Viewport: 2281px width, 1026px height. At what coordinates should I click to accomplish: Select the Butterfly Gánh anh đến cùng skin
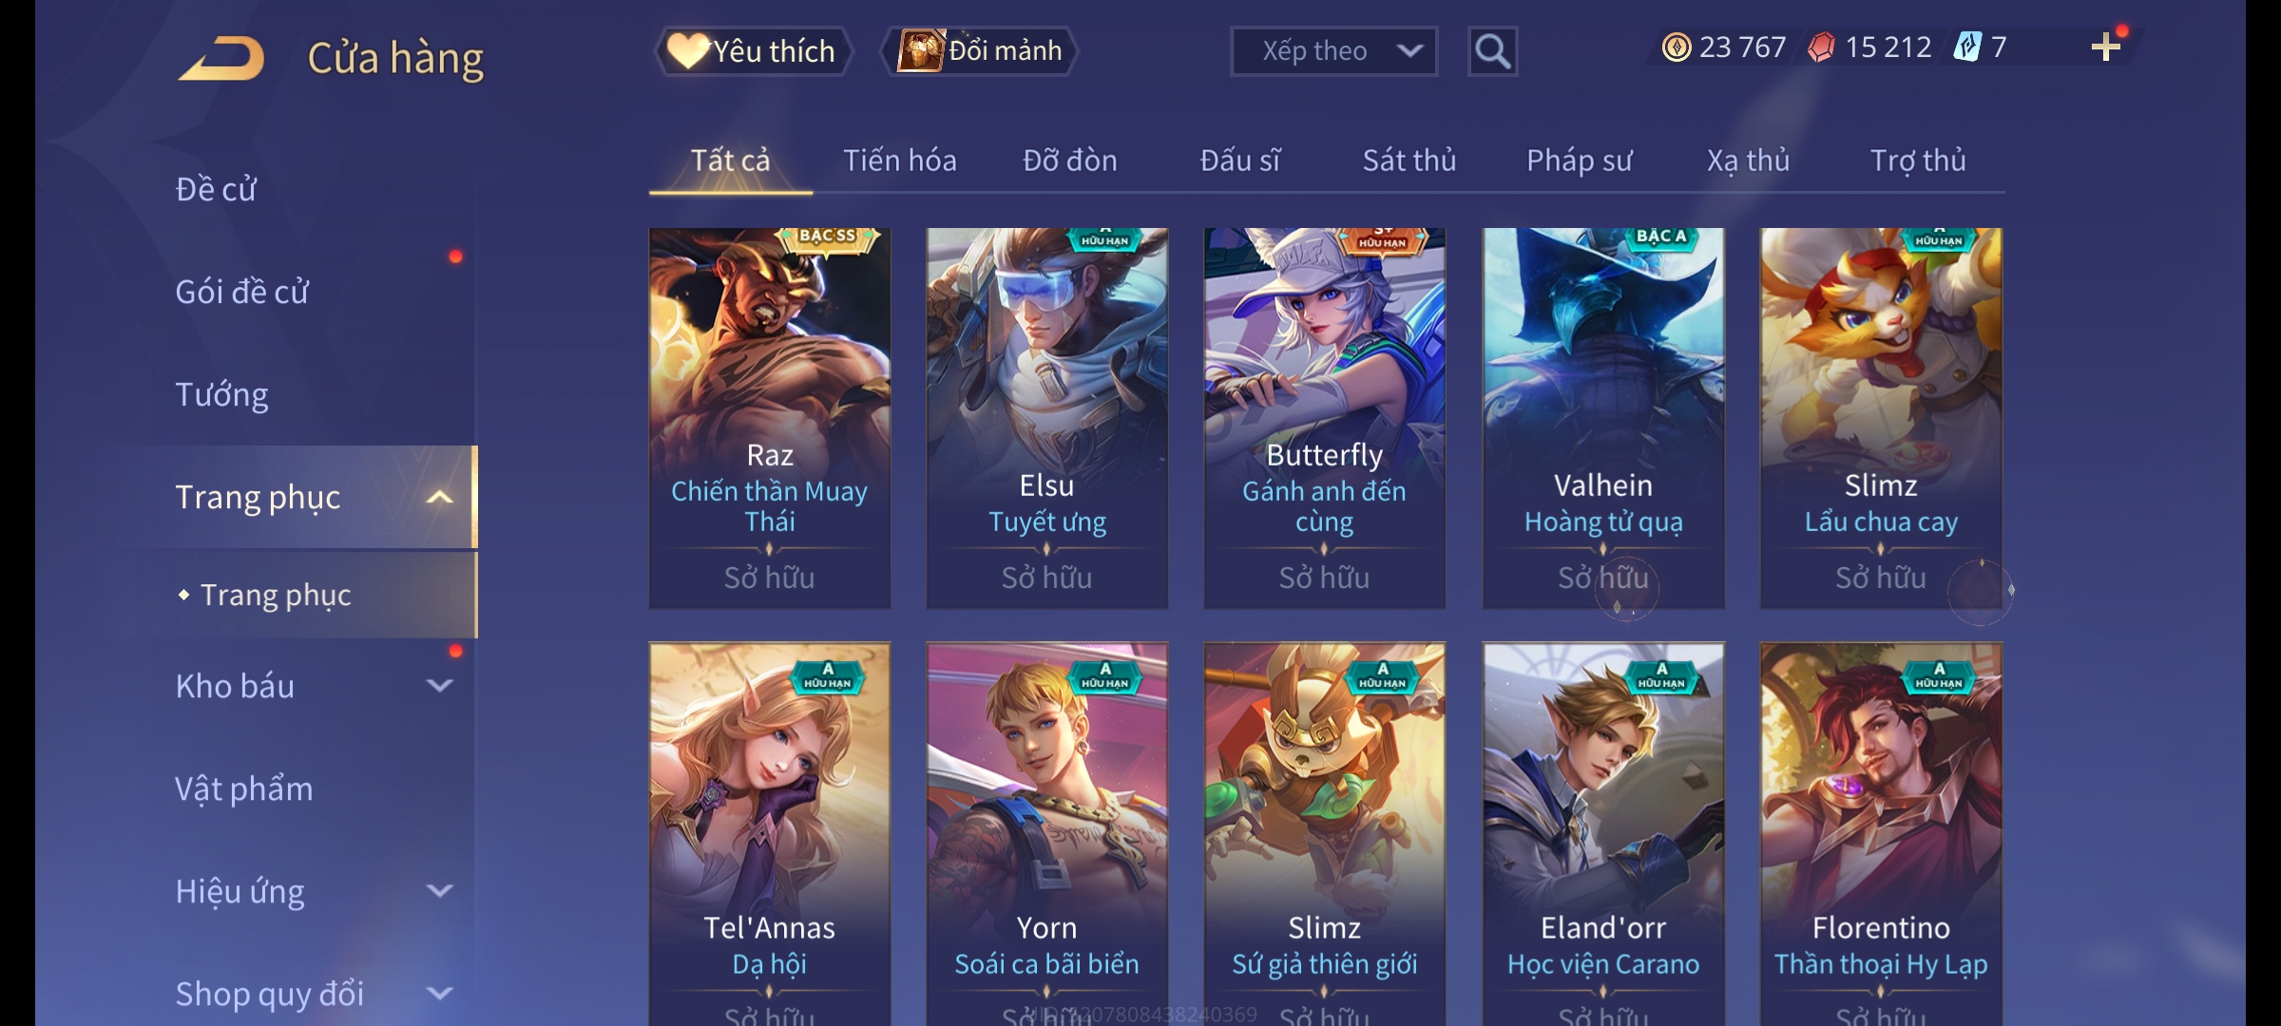coord(1324,418)
